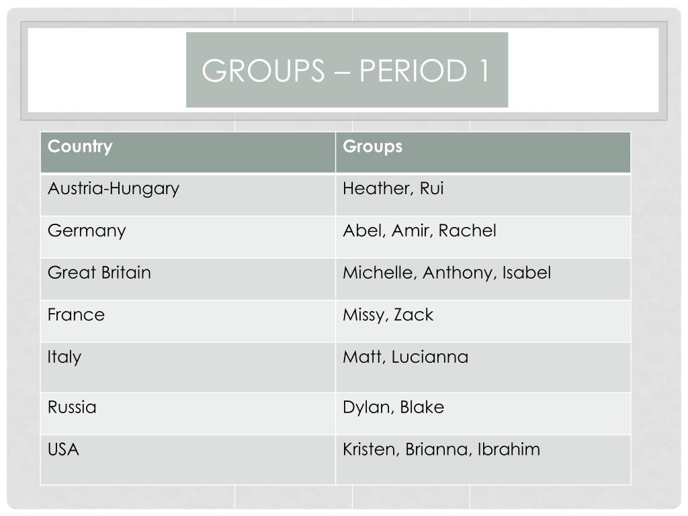Click the Missy, Zack cell
Viewport: 688px width, 516px height.
click(x=483, y=321)
